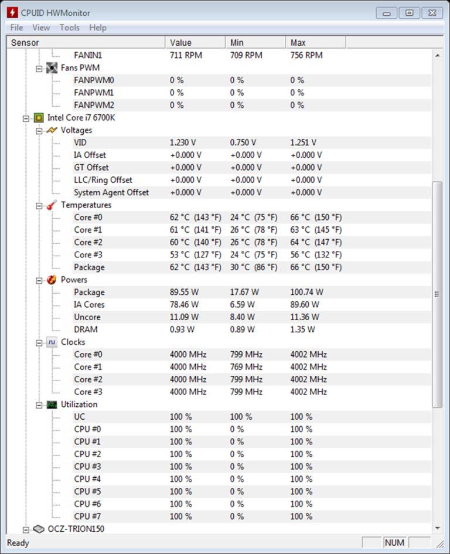
Task: Click the HWMonitor app icon in title bar
Action: click(12, 13)
